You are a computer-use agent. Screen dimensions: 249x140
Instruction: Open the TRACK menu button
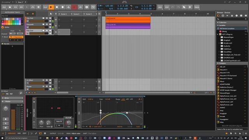[197, 7]
